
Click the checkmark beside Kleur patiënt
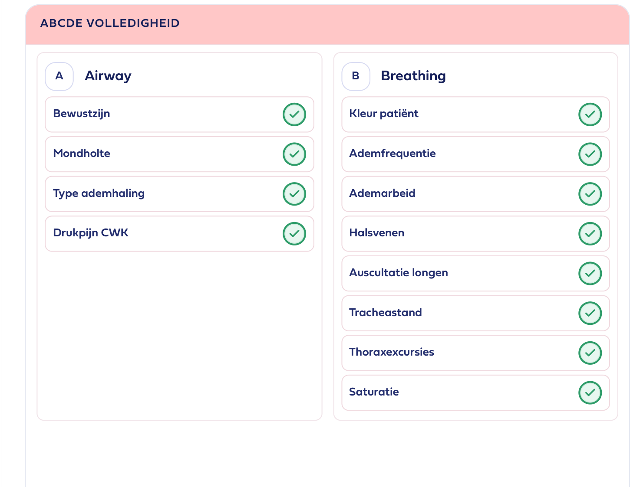coord(590,114)
